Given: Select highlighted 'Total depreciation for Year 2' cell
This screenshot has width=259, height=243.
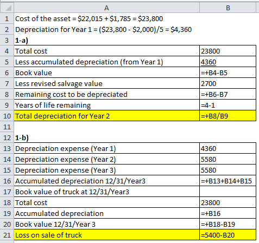Looking at the screenshot, I should point(106,116).
